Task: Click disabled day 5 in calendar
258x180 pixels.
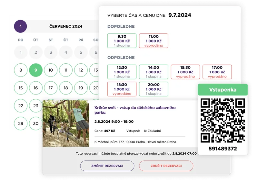Action: tap(81, 52)
